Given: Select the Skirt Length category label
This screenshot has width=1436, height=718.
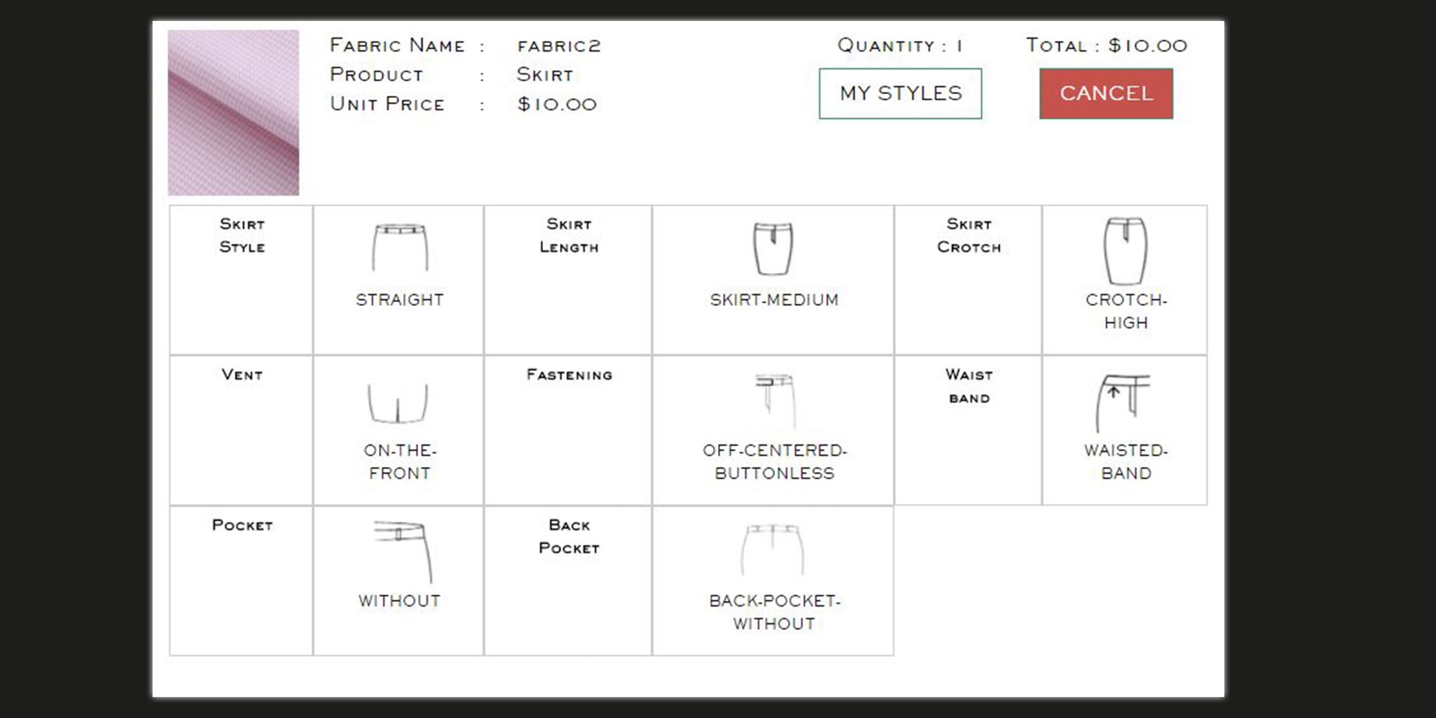Looking at the screenshot, I should tap(568, 236).
